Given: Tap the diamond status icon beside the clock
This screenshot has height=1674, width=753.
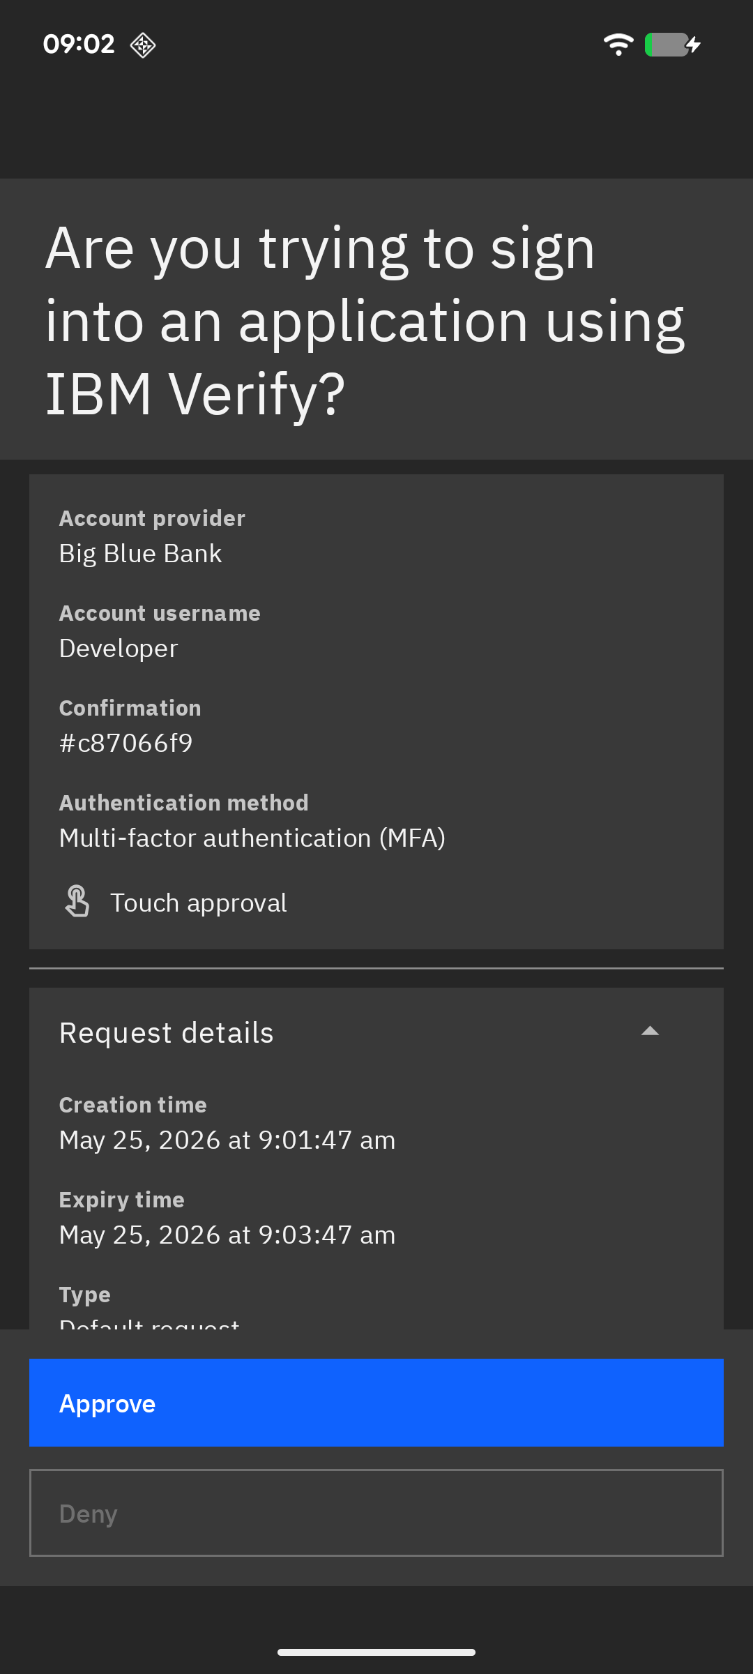Looking at the screenshot, I should coord(143,45).
